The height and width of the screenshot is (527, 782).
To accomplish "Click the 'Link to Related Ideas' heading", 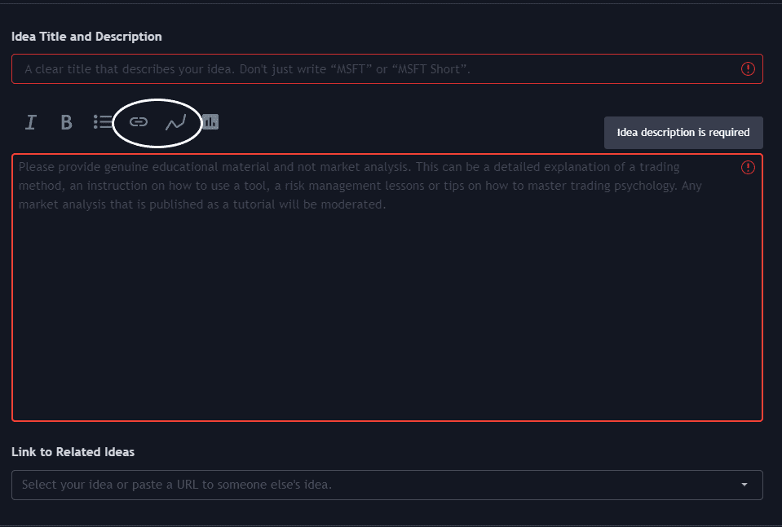I will (x=73, y=452).
